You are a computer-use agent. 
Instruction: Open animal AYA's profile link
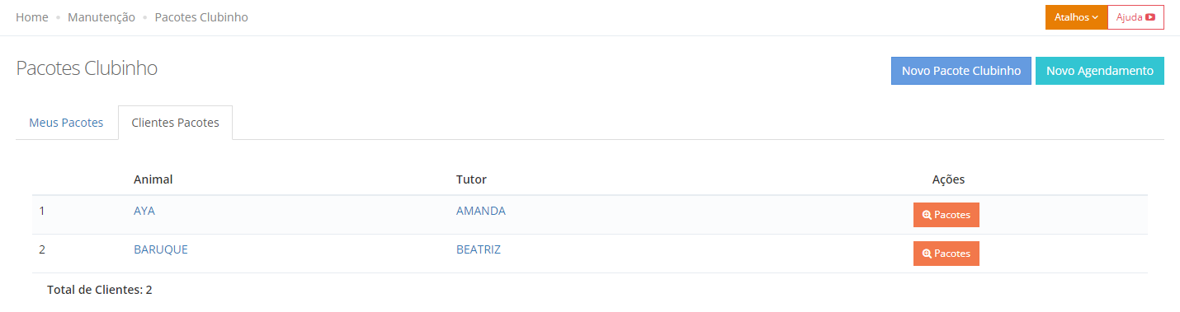(x=144, y=211)
